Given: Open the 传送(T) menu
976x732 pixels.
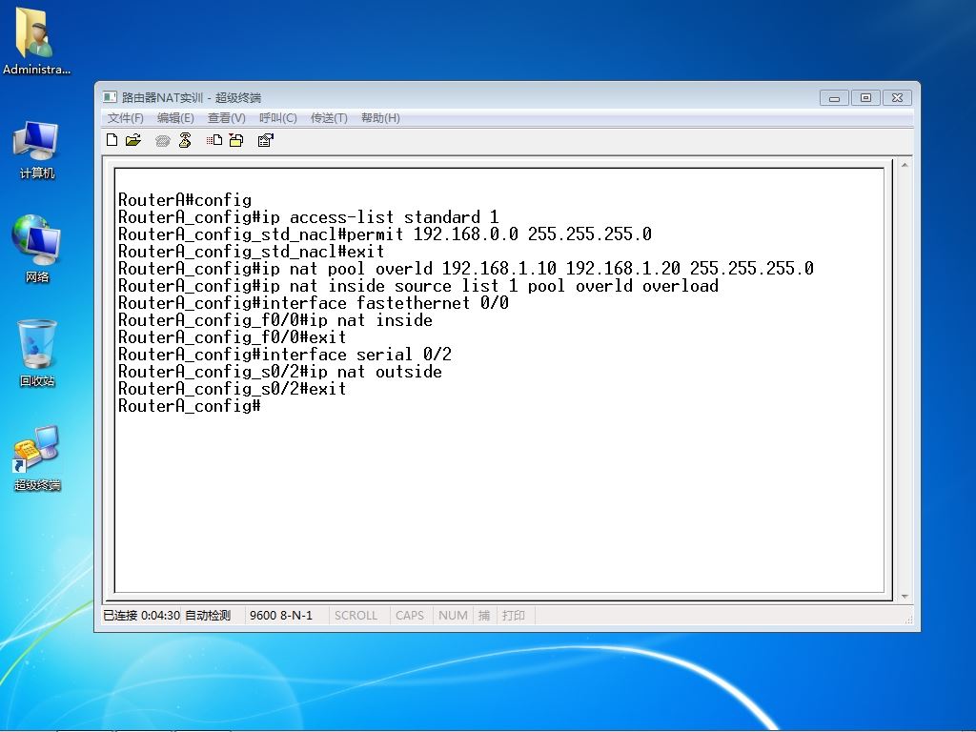Looking at the screenshot, I should coord(329,117).
